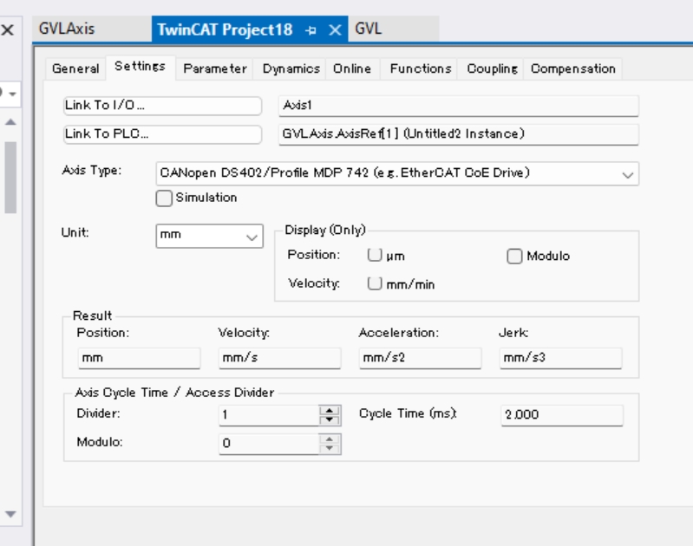This screenshot has width=693, height=546.
Task: Toggle the Modulo display checkbox
Action: [514, 256]
